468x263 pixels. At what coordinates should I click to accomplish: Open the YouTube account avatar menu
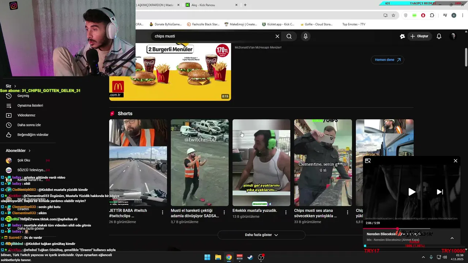tap(453, 36)
